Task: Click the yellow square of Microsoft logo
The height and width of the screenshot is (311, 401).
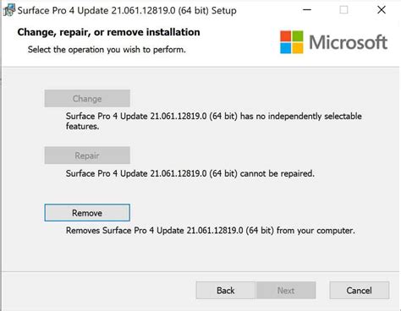Action: (x=298, y=48)
